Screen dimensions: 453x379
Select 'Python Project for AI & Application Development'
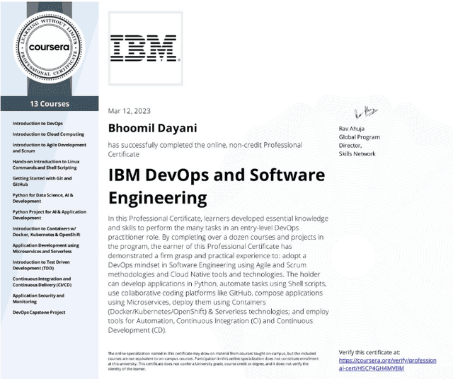(x=49, y=215)
